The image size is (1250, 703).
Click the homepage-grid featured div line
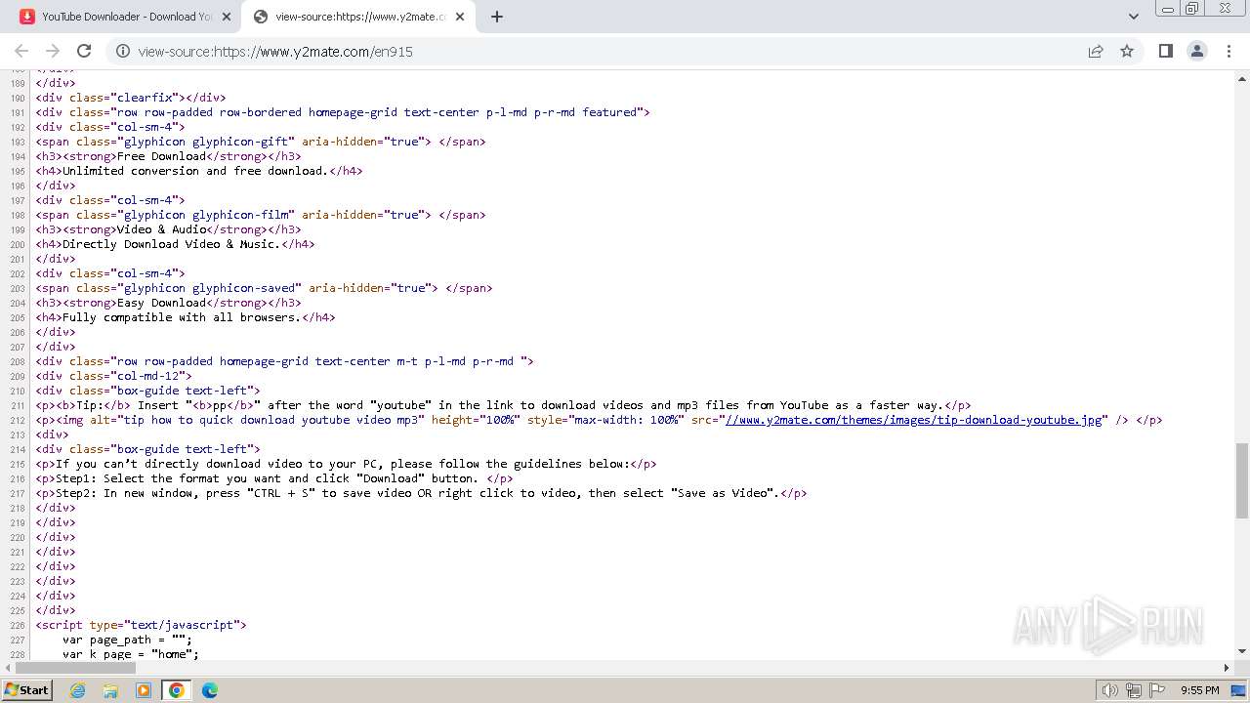[343, 112]
